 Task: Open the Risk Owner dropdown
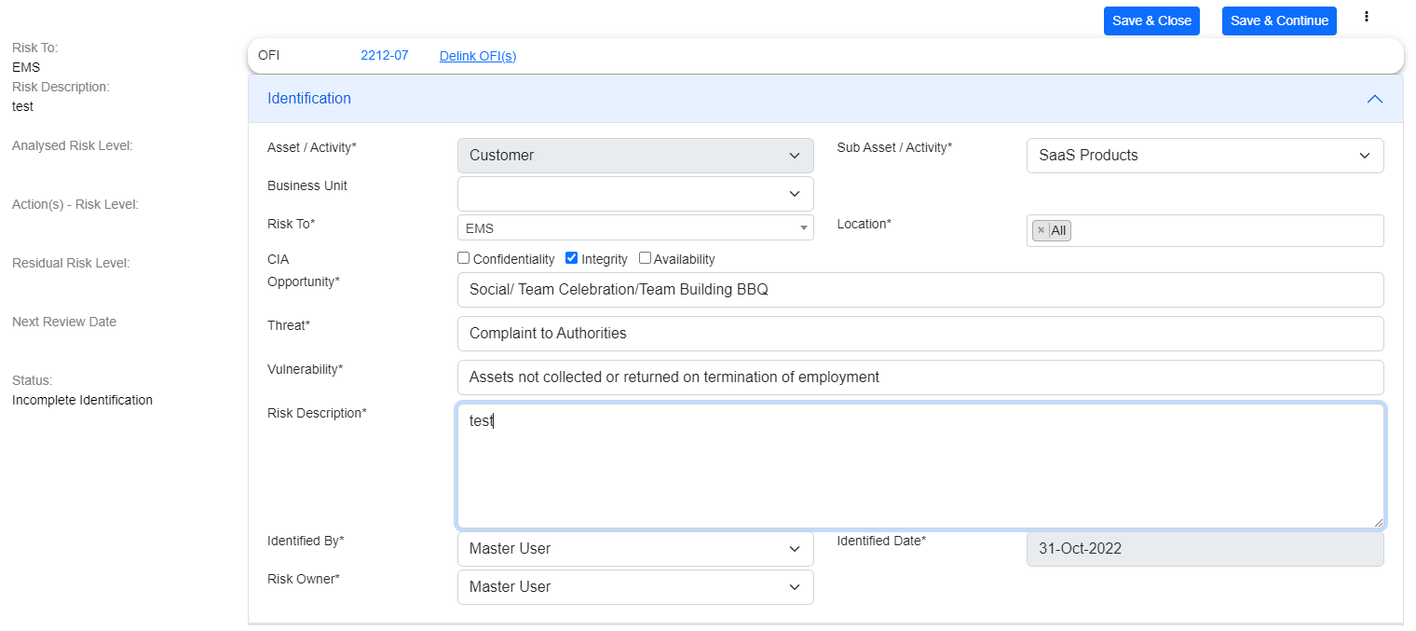click(x=635, y=587)
